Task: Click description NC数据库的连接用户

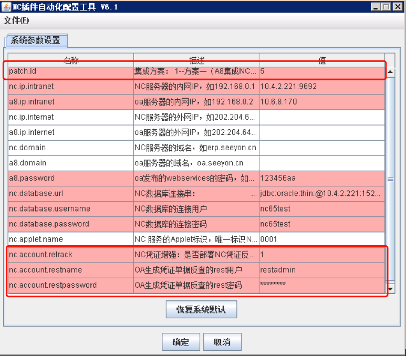Action: click(x=196, y=209)
